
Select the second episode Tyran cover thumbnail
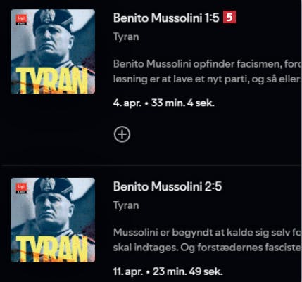coord(53,220)
